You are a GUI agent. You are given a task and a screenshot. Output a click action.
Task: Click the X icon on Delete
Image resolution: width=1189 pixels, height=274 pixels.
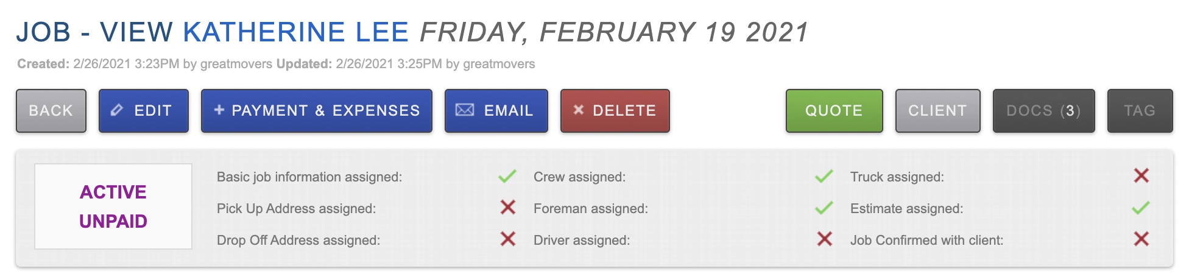[x=579, y=110]
